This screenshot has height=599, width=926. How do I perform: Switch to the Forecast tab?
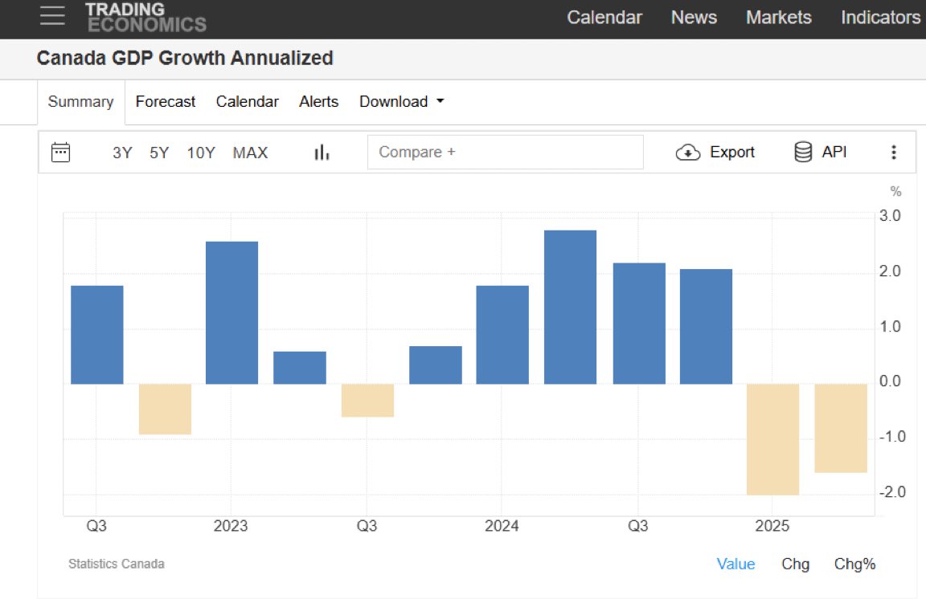pos(166,101)
